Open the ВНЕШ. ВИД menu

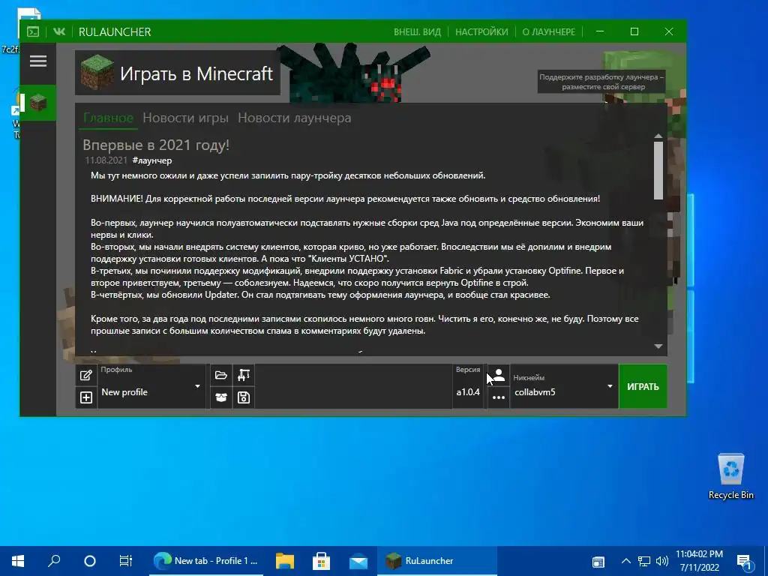click(x=417, y=31)
